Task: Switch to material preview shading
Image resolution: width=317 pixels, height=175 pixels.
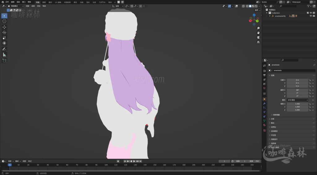Action: pyautogui.click(x=253, y=6)
